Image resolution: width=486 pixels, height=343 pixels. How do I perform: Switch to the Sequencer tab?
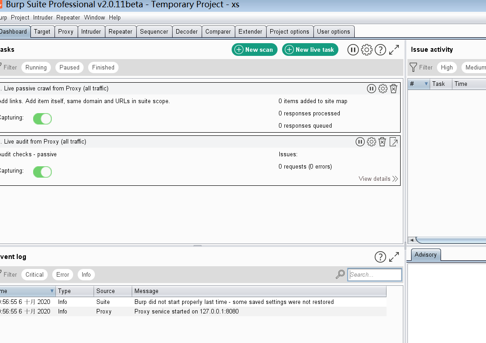pyautogui.click(x=154, y=32)
